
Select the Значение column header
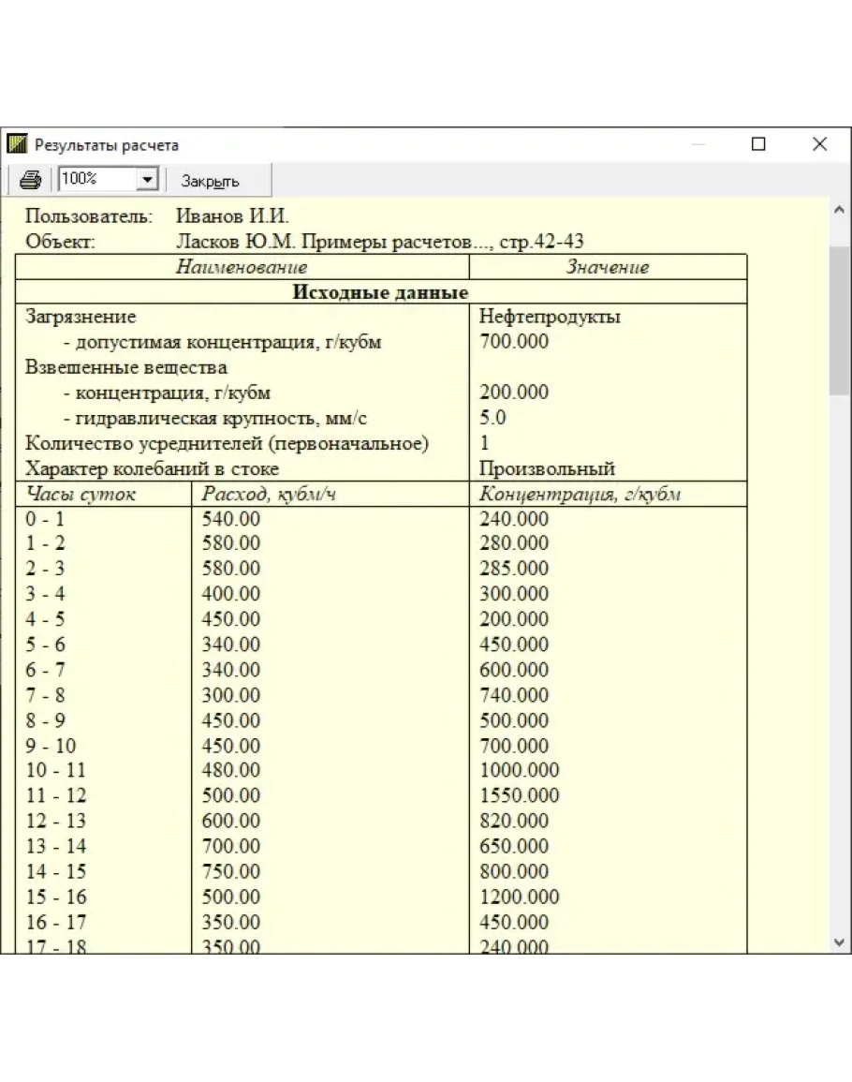tap(608, 267)
